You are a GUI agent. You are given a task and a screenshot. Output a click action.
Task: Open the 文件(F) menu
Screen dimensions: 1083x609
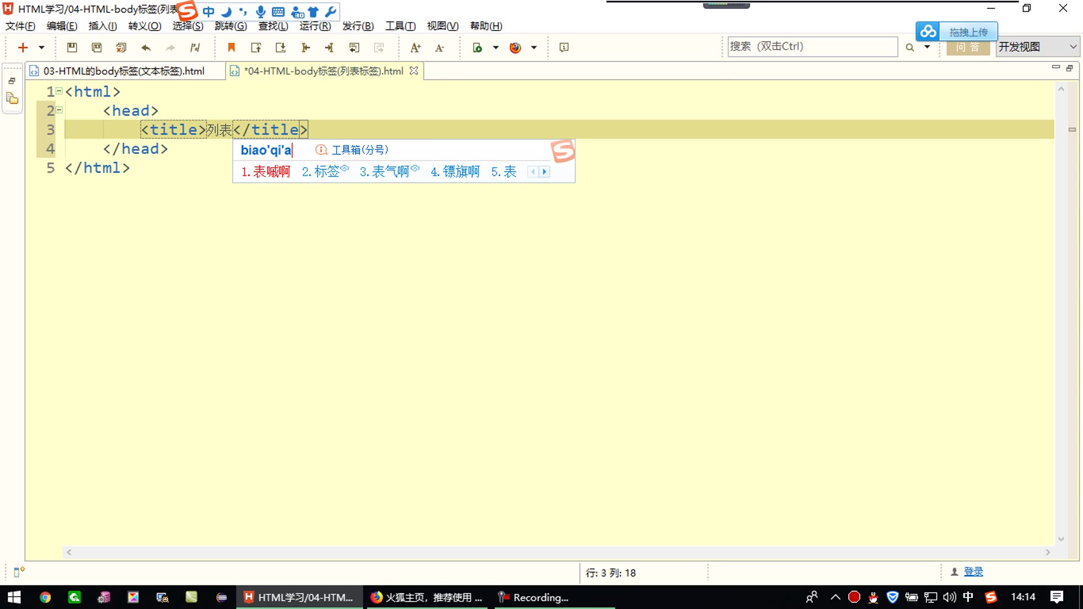20,26
